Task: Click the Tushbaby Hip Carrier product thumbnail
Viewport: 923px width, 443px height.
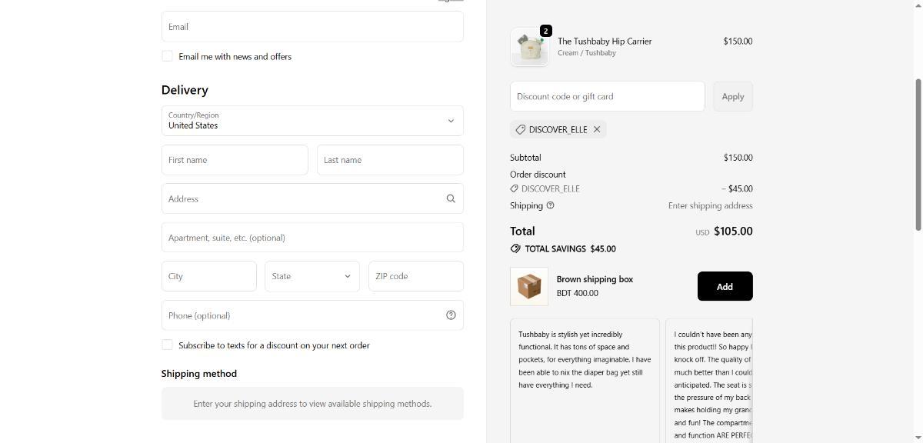Action: click(529, 48)
